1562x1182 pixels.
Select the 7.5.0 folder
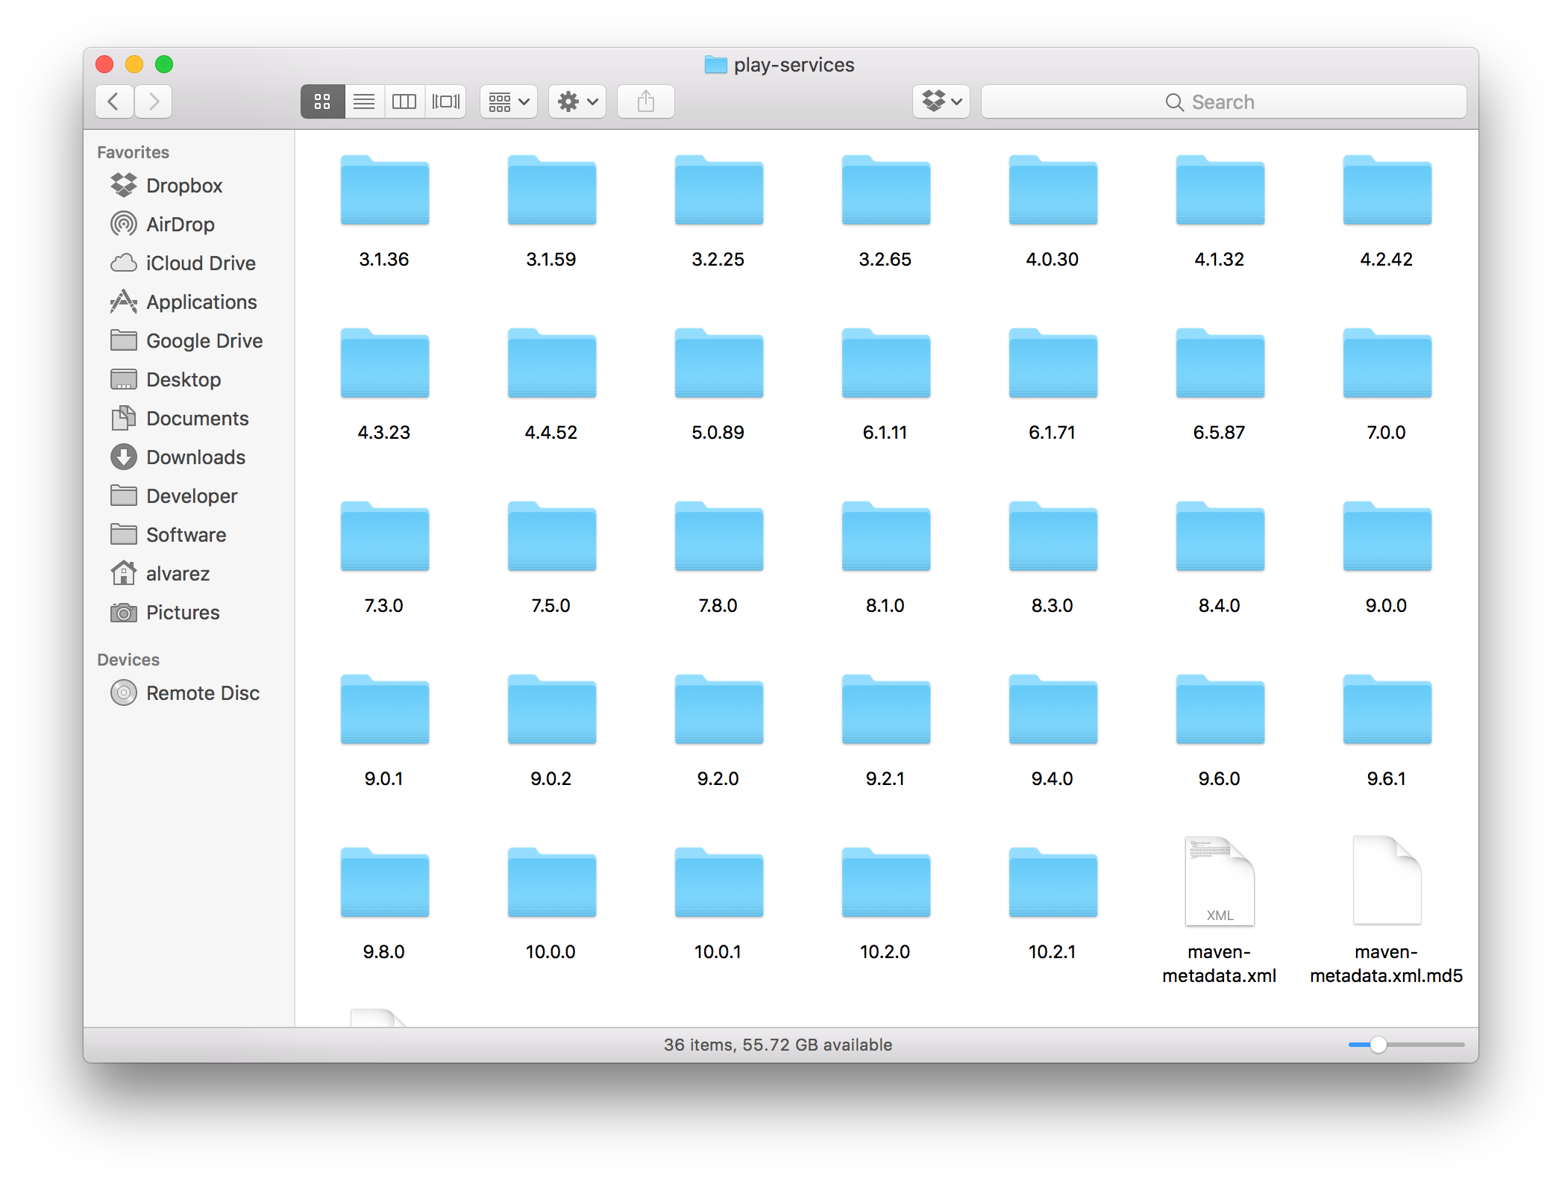point(552,537)
